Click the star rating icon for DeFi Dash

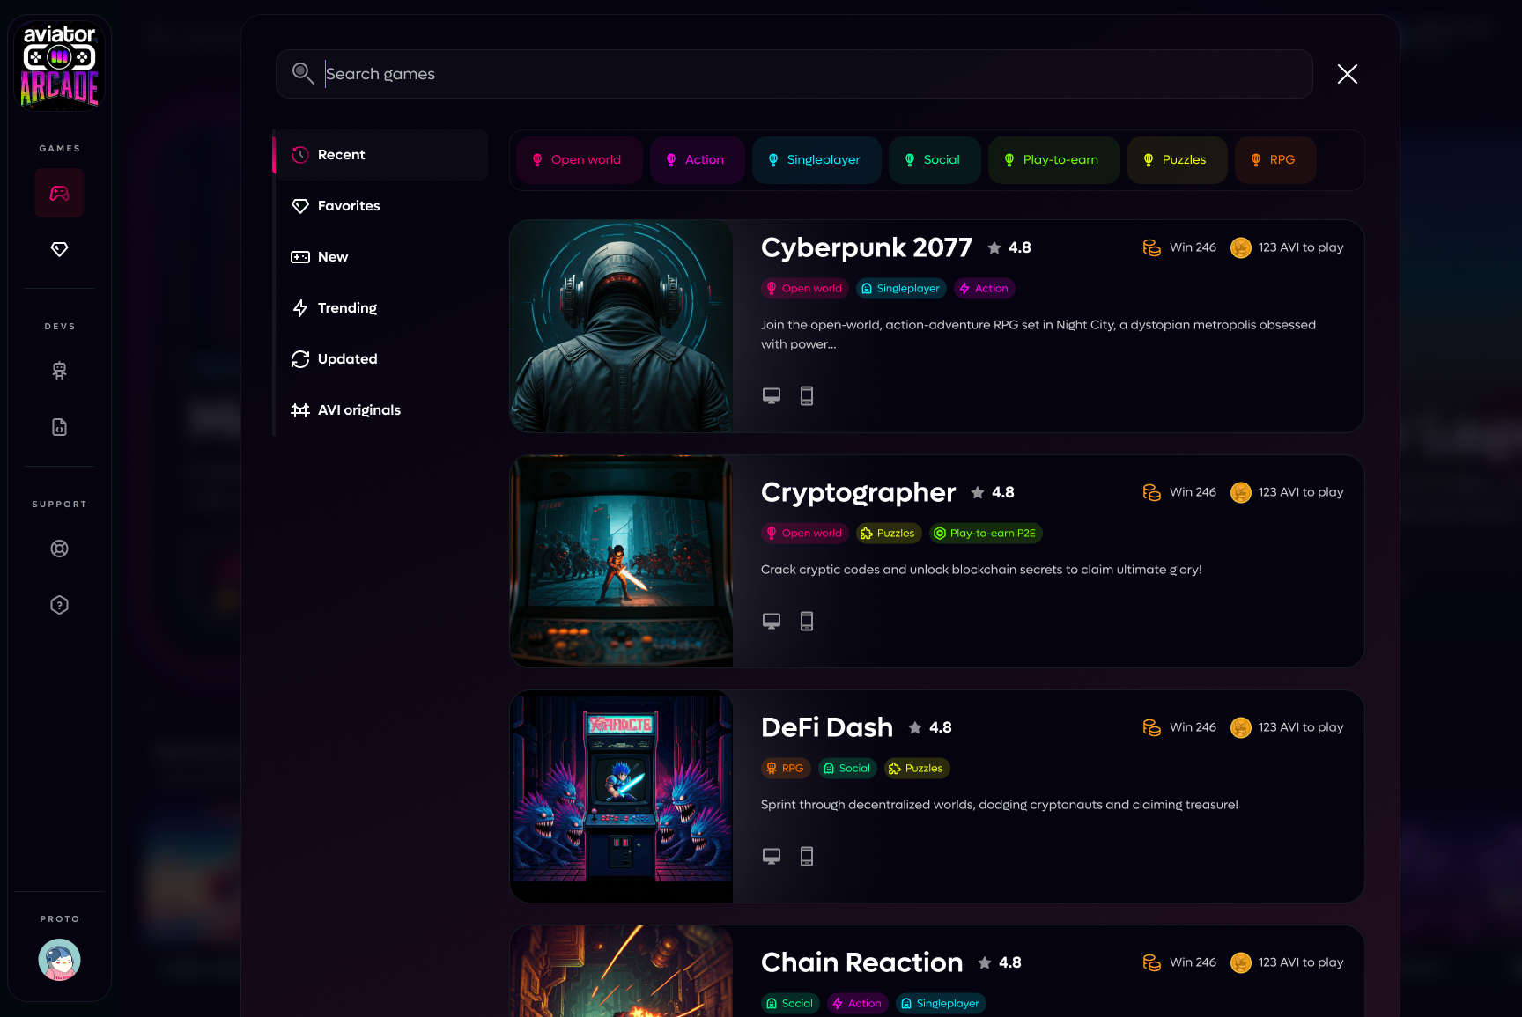[915, 727]
